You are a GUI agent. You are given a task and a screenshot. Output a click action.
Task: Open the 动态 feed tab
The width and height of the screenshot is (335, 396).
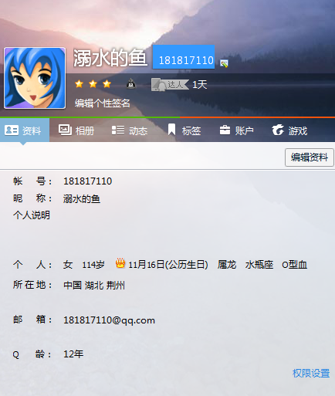(130, 130)
